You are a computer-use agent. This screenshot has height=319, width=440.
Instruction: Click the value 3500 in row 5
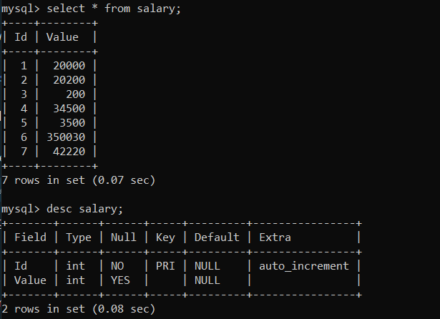pos(72,123)
